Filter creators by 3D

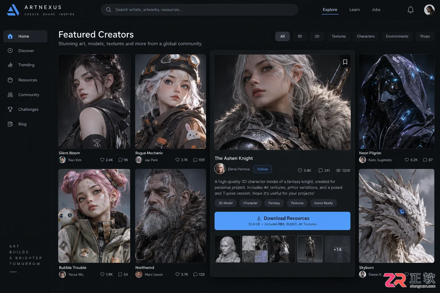[300, 36]
